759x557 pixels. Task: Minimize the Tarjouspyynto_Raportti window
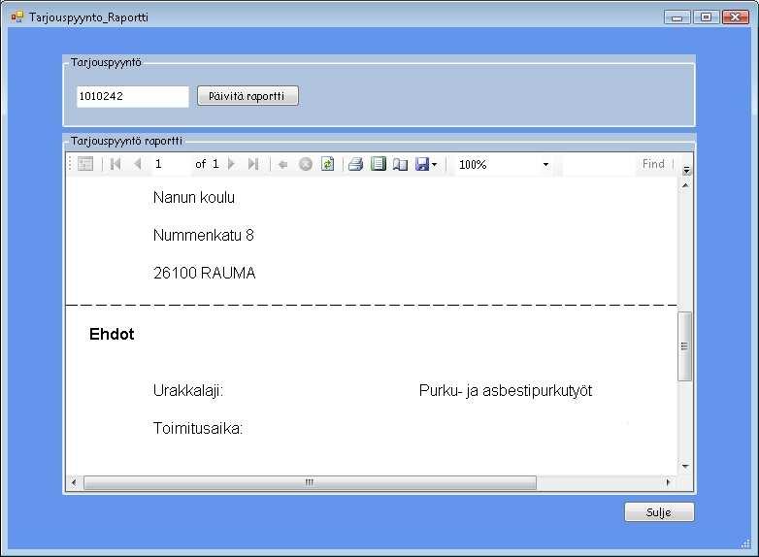click(x=677, y=17)
